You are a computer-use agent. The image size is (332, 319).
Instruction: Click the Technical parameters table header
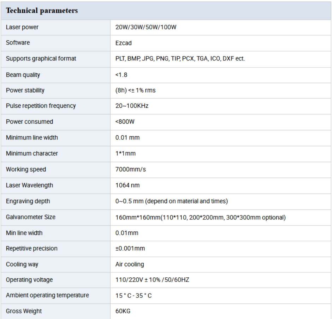[42, 11]
